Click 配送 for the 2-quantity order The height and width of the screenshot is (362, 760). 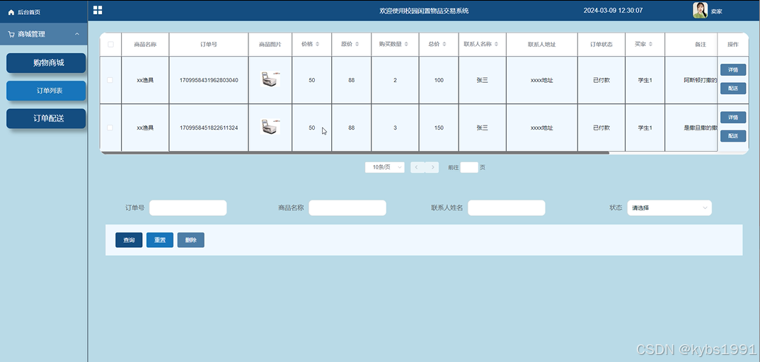pos(733,89)
